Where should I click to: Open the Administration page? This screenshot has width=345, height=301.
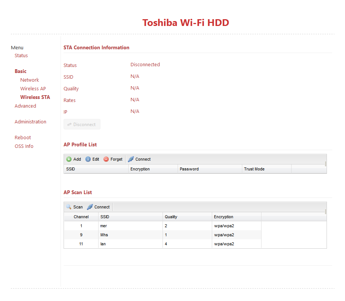pos(30,122)
